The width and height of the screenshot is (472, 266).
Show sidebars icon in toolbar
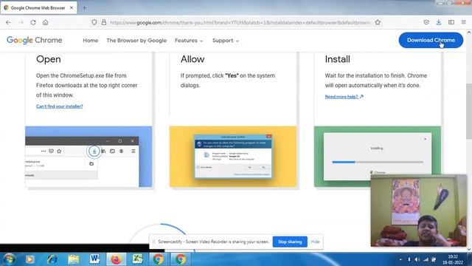(451, 22)
